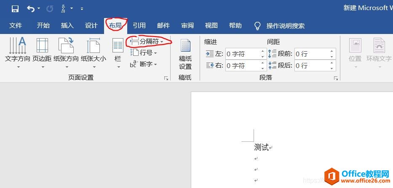Viewport: 393px width, 188px height.
Task: Click the 稿纸设置 button
Action: pos(185,55)
